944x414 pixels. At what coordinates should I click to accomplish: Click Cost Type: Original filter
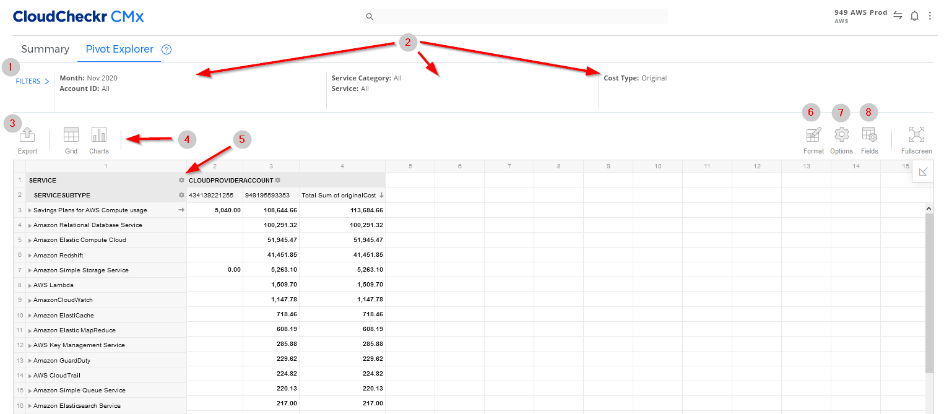635,78
